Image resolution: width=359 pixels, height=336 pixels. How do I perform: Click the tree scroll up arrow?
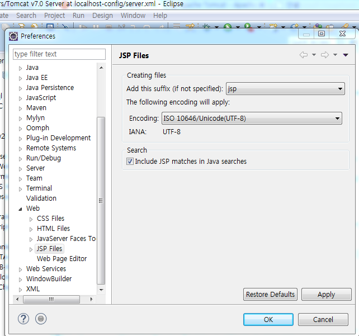click(101, 68)
